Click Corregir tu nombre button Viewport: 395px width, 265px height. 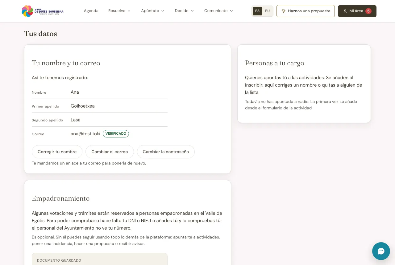(57, 152)
